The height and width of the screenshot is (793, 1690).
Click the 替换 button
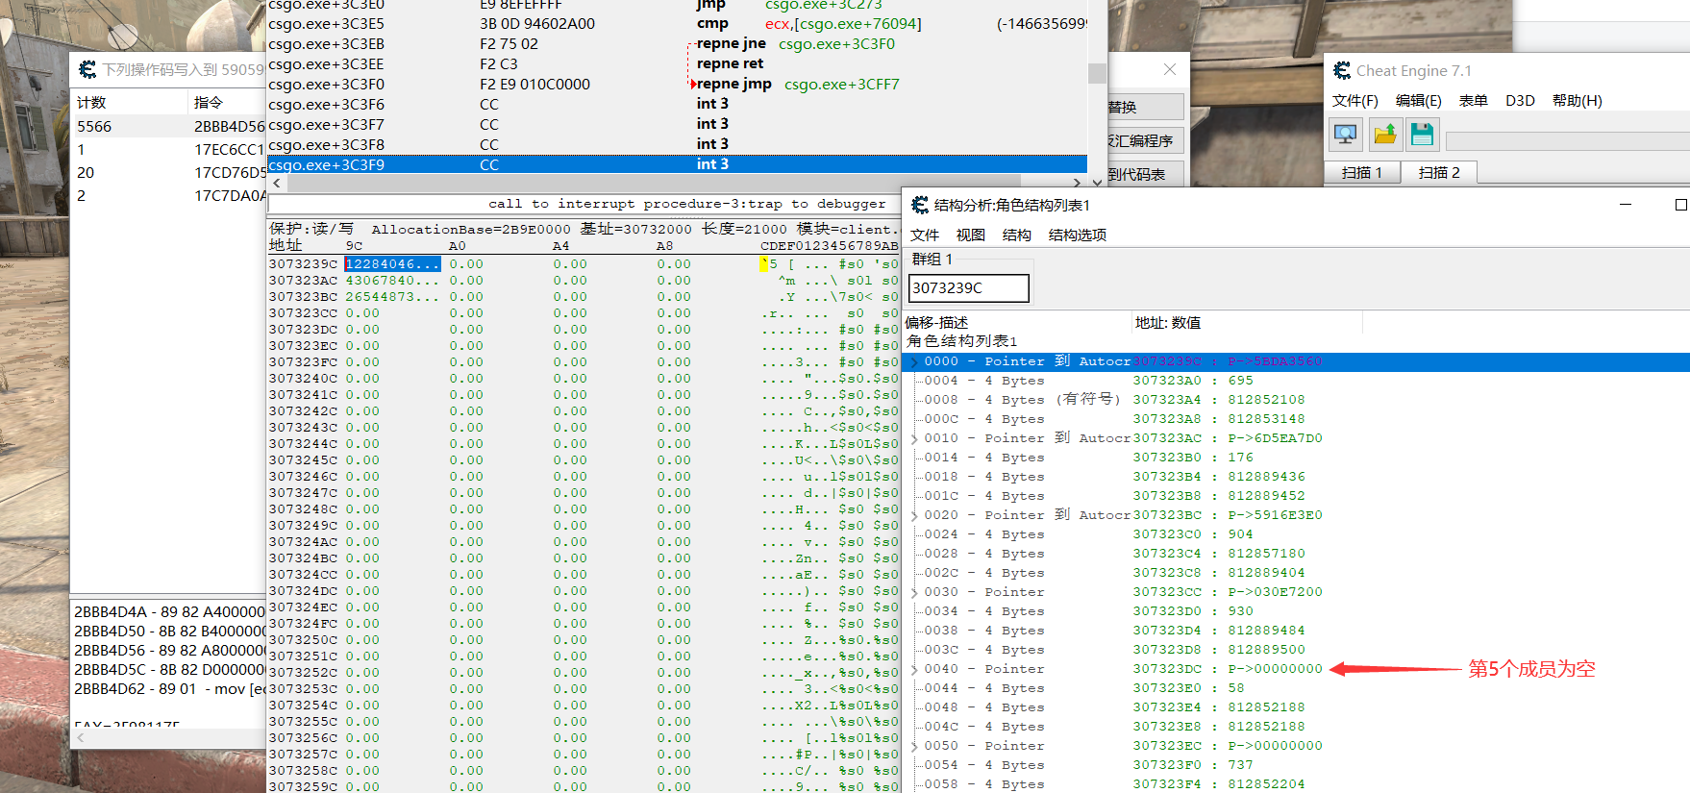click(1144, 107)
